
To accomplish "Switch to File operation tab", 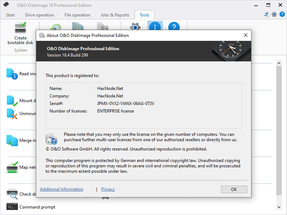I will pos(77,15).
